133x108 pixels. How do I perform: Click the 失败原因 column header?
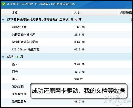coord(126,12)
